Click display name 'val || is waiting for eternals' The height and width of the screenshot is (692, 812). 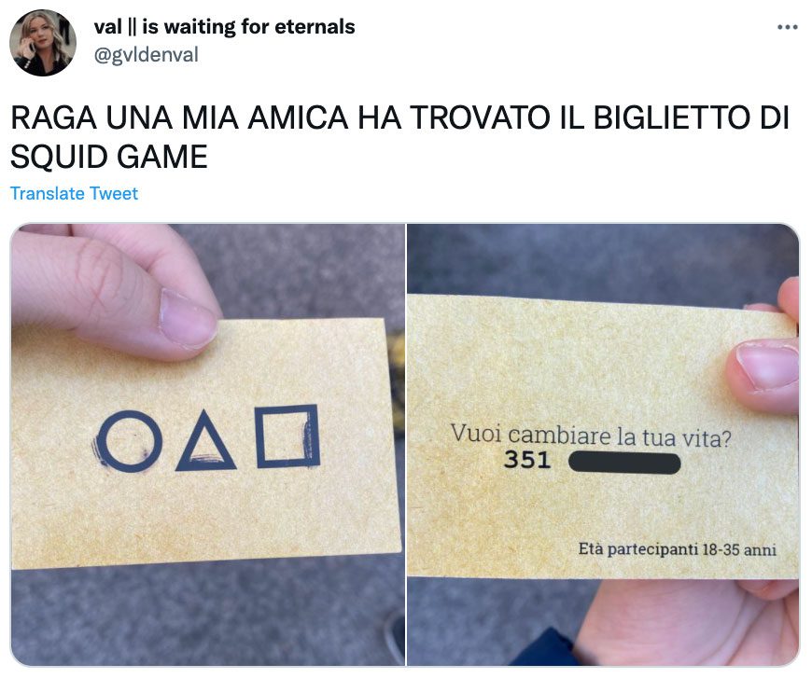(224, 27)
